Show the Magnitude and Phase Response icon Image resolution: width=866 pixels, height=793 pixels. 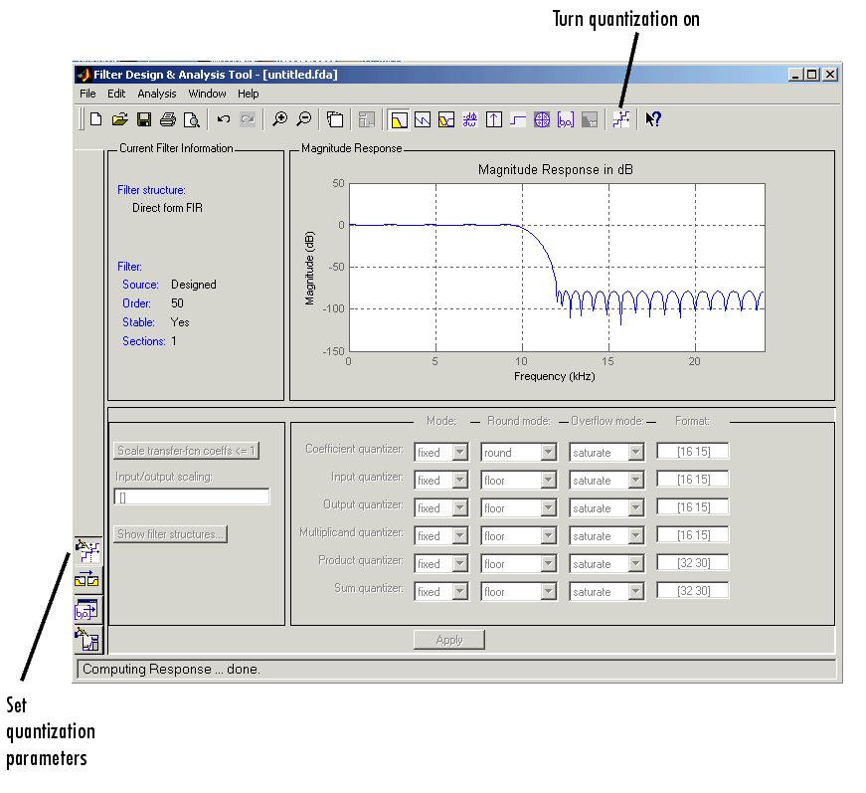pos(446,119)
